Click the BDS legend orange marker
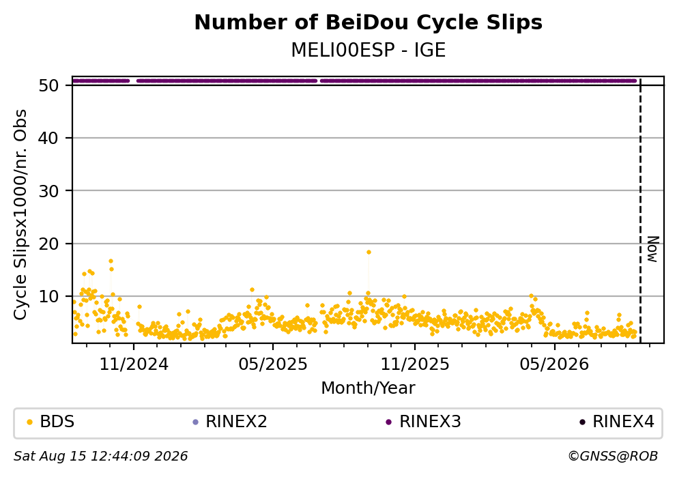The height and width of the screenshot is (477, 677). [29, 422]
